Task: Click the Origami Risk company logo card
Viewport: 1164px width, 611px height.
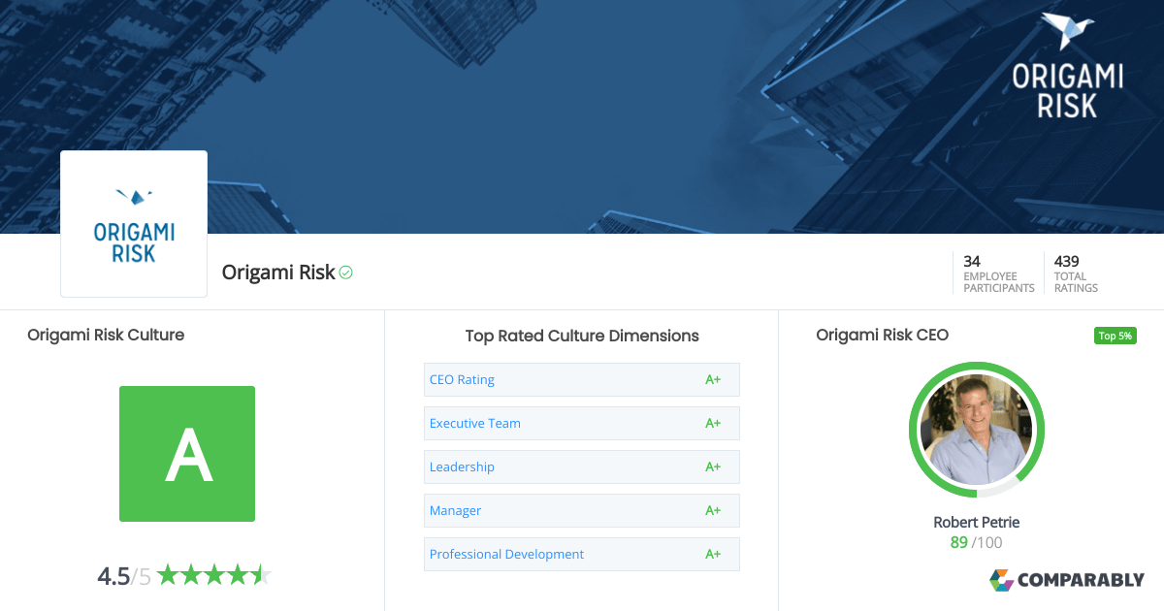Action: coord(133,223)
